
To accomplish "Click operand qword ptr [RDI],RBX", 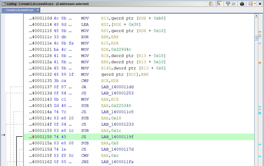I will (125, 74).
